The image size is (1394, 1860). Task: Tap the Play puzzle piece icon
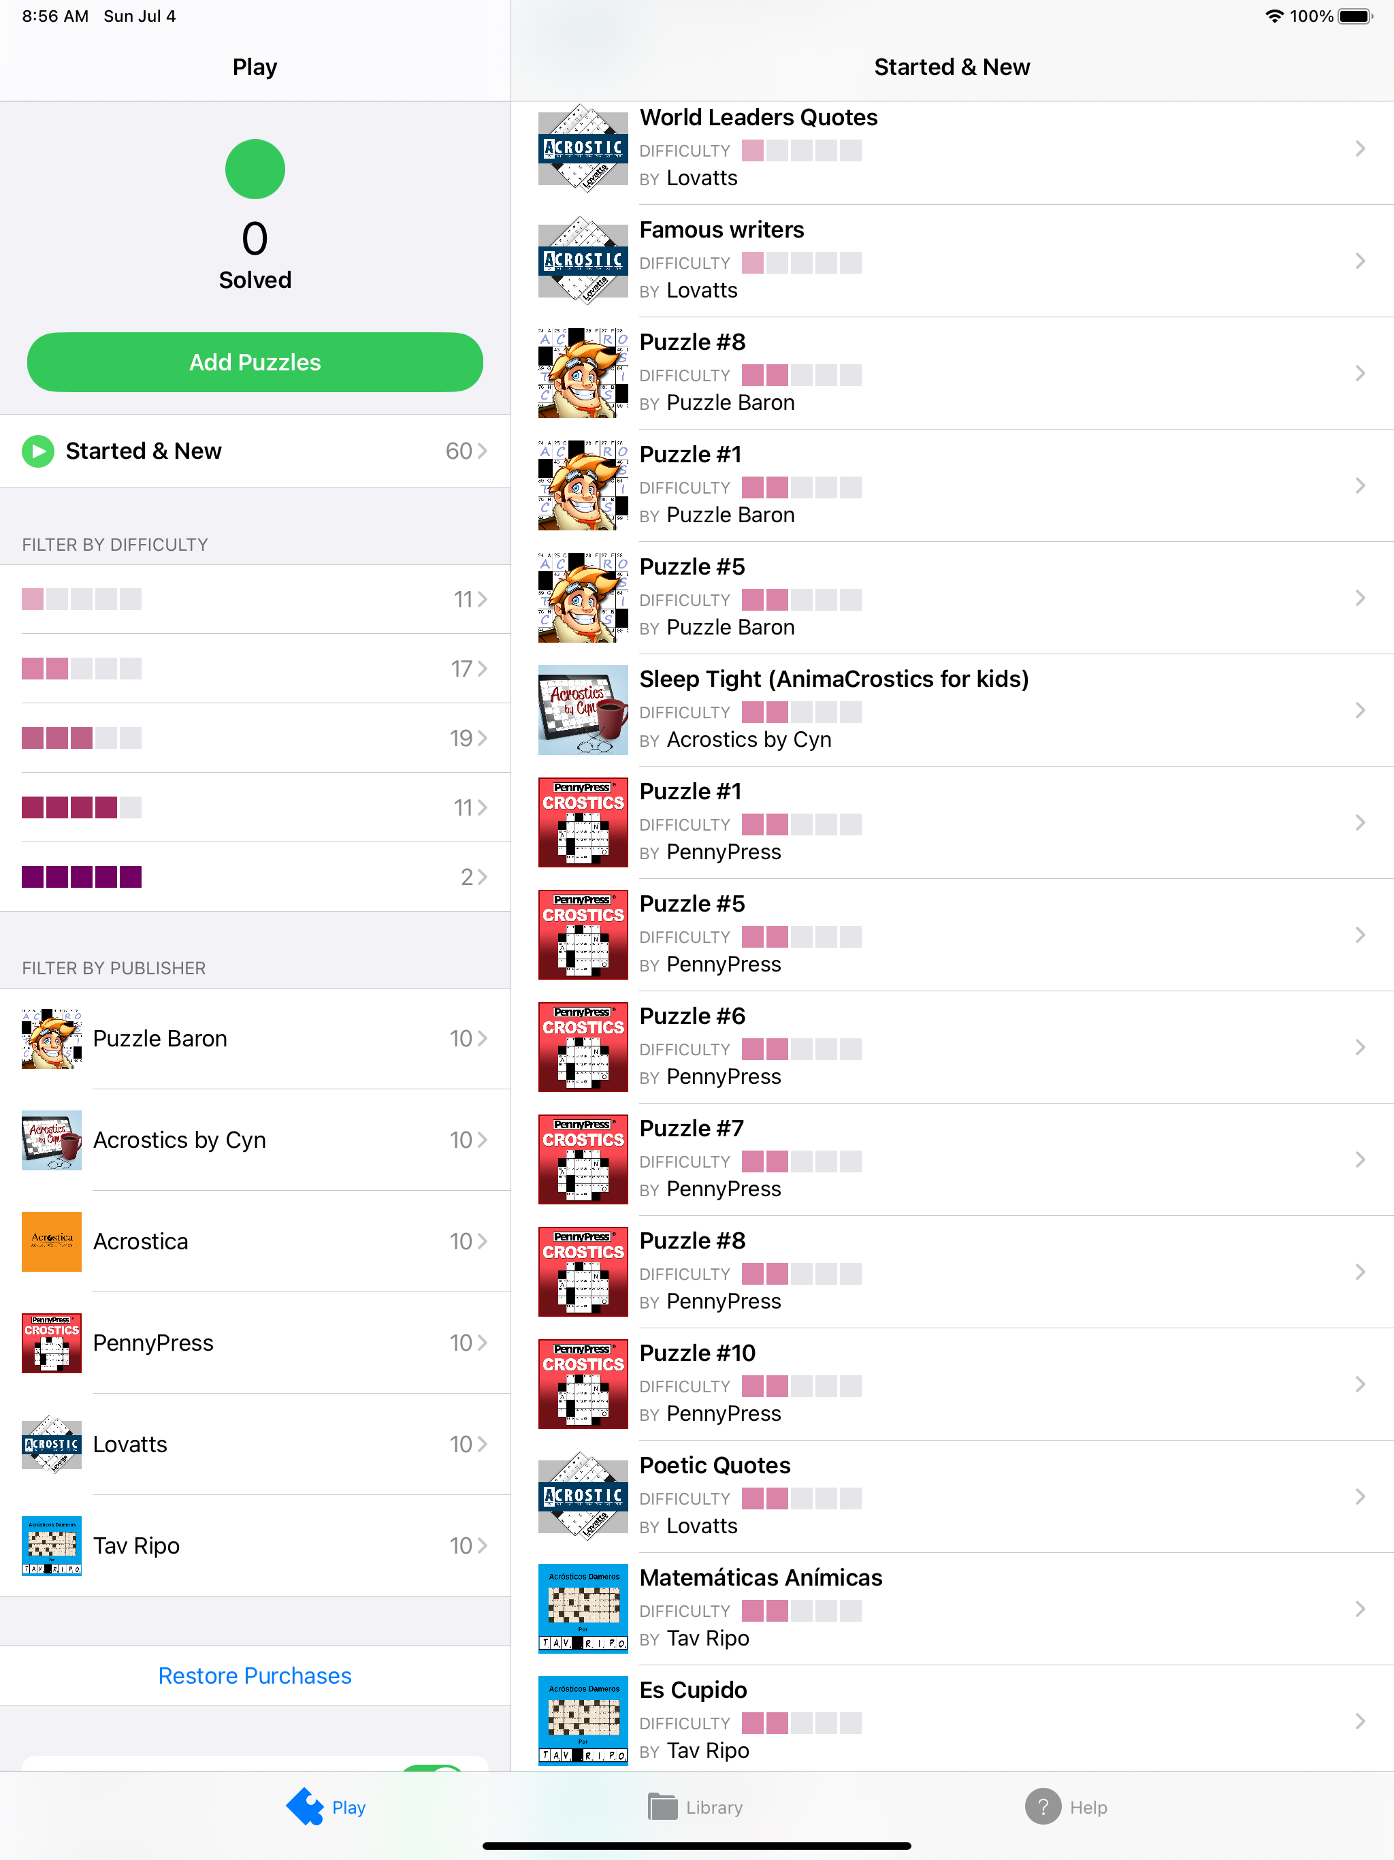(x=305, y=1806)
